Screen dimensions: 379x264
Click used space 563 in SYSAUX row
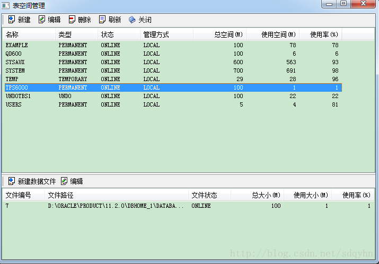(x=291, y=62)
